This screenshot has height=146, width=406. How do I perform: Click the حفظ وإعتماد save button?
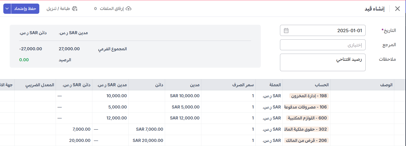point(25,9)
